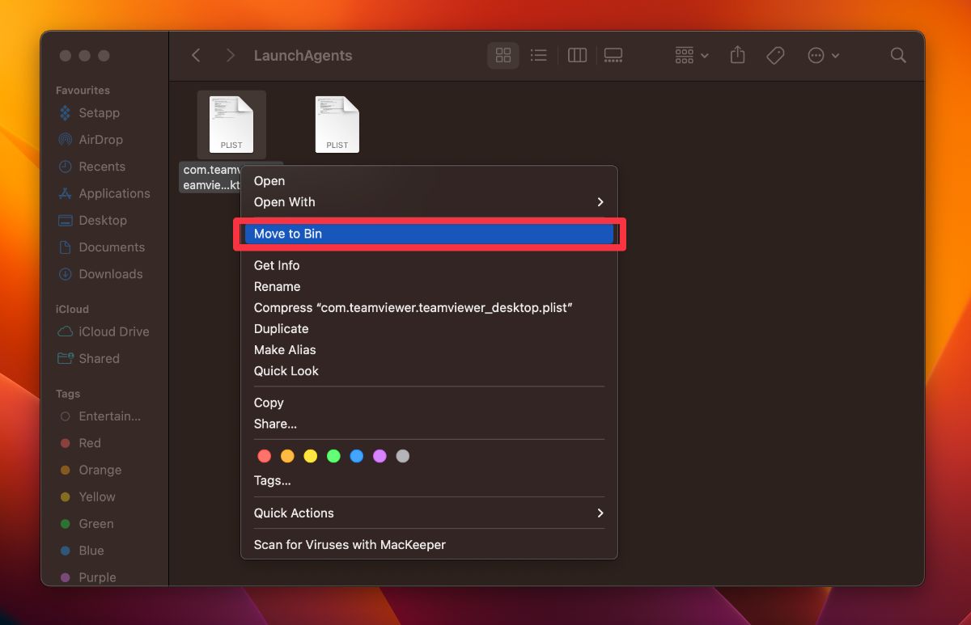Click the back navigation arrow
The width and height of the screenshot is (971, 625).
point(196,55)
